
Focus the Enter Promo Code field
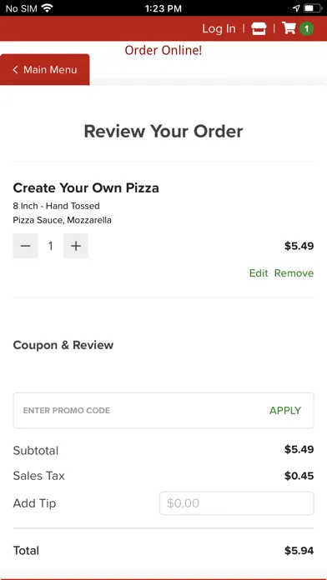tap(141, 410)
